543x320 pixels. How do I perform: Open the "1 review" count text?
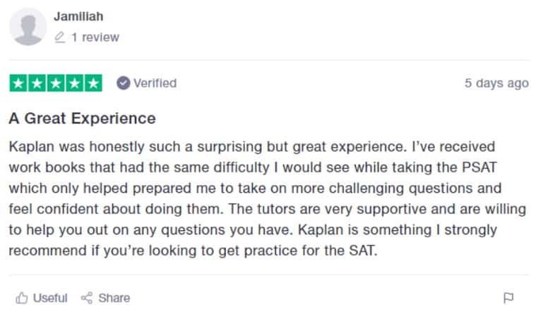click(95, 37)
